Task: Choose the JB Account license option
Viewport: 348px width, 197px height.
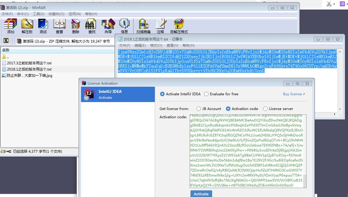Action: 199,109
